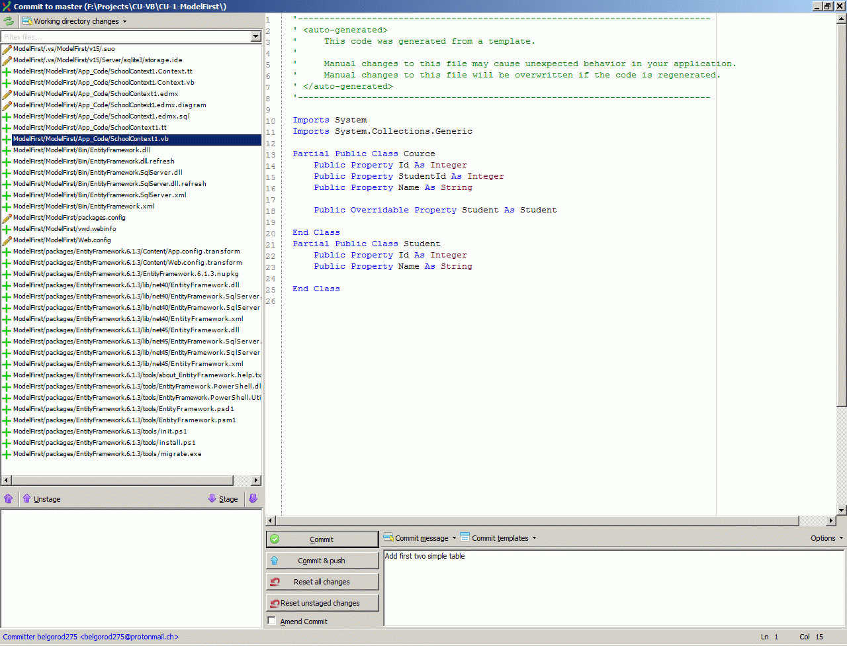
Task: Click Reset all changes button
Action: click(322, 582)
